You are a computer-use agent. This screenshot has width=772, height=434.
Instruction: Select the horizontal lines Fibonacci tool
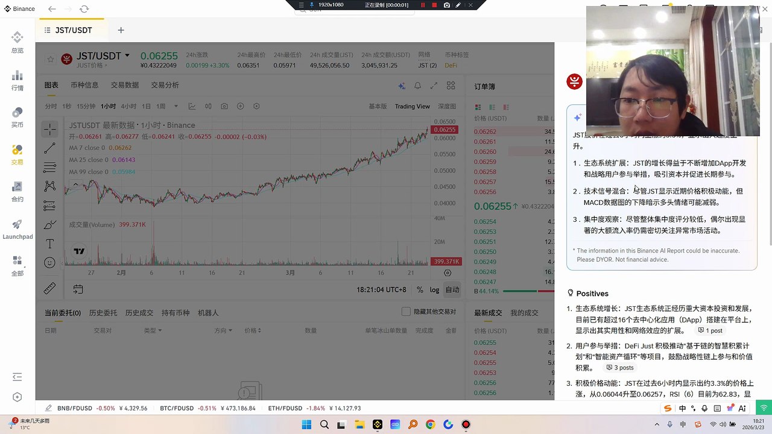coord(50,167)
